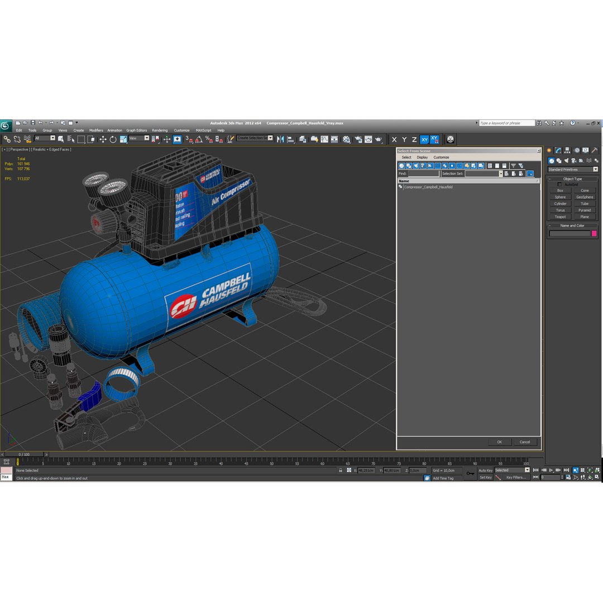Open the Hierarchy command panel tab

point(567,150)
